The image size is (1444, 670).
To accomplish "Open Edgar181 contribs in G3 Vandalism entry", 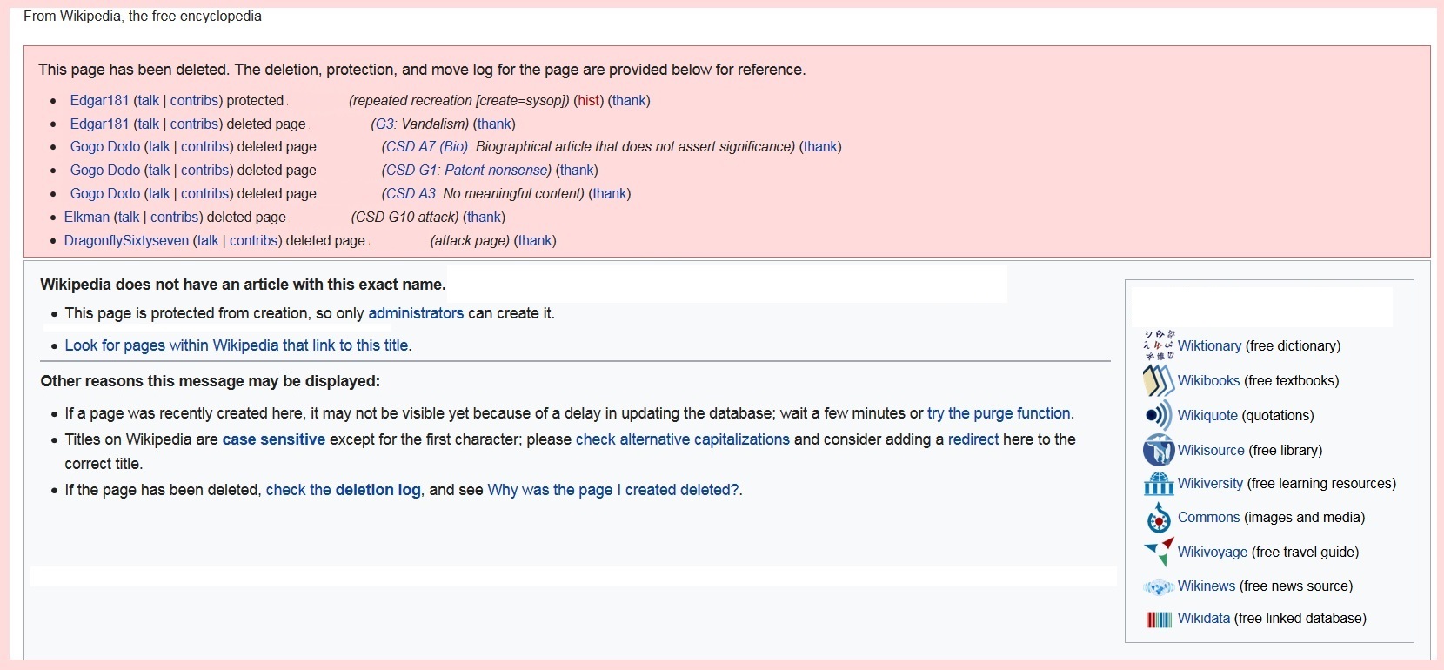I will (x=195, y=124).
